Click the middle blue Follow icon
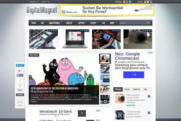The width and height of the screenshot is (181, 121). pyautogui.click(x=127, y=2)
